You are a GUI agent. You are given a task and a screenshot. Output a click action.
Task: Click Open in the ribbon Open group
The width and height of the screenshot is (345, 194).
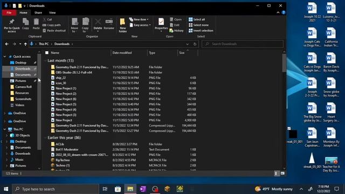tap(176, 19)
